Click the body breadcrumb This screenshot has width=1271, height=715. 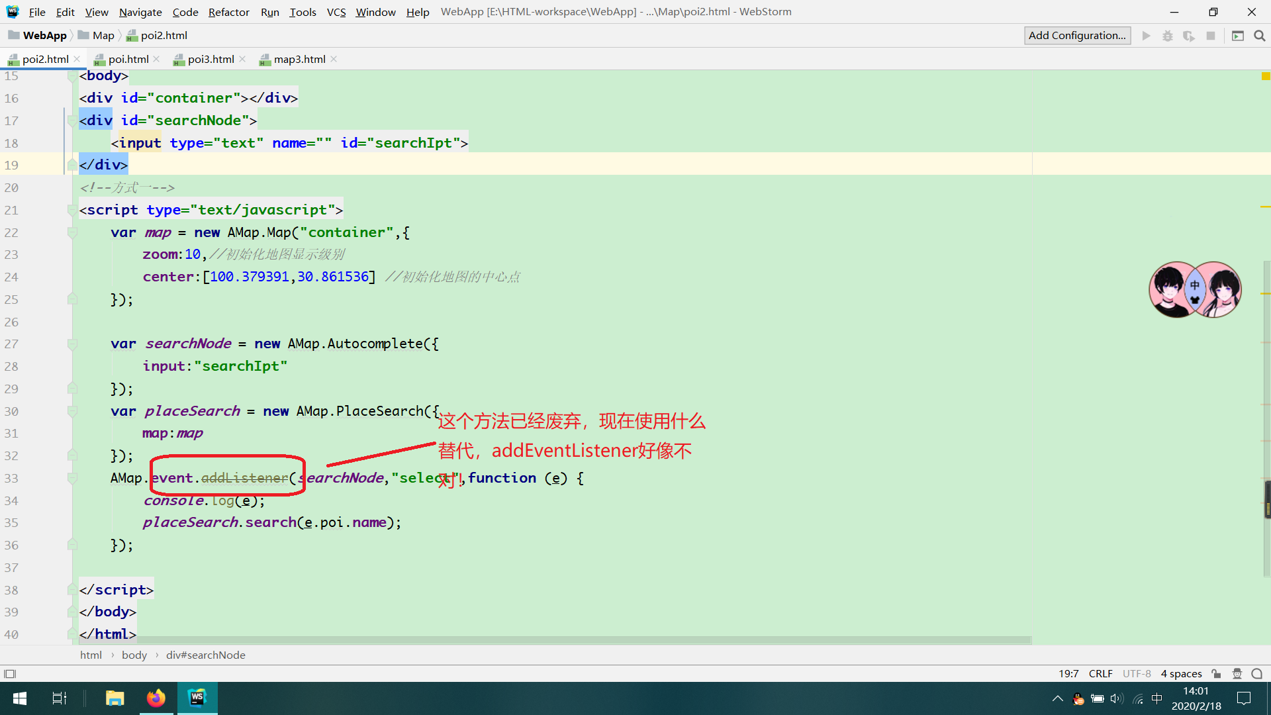click(x=134, y=655)
